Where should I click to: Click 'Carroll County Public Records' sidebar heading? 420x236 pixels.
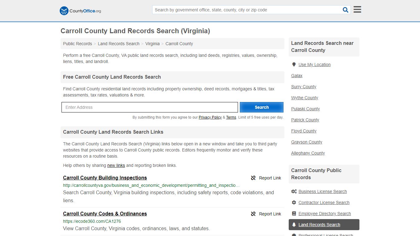pos(316,174)
